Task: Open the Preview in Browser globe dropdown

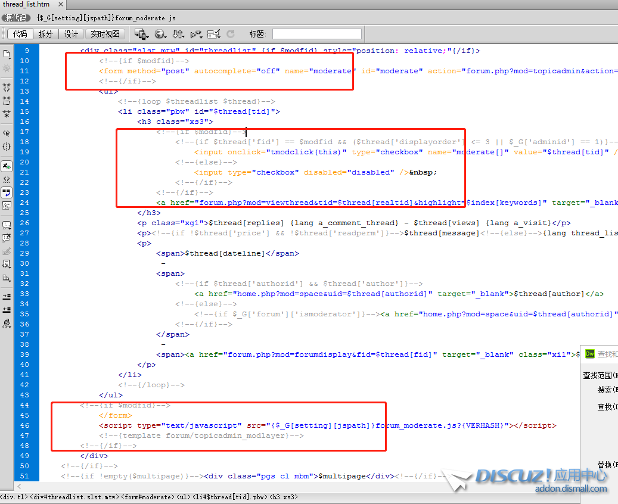Action: (160, 34)
